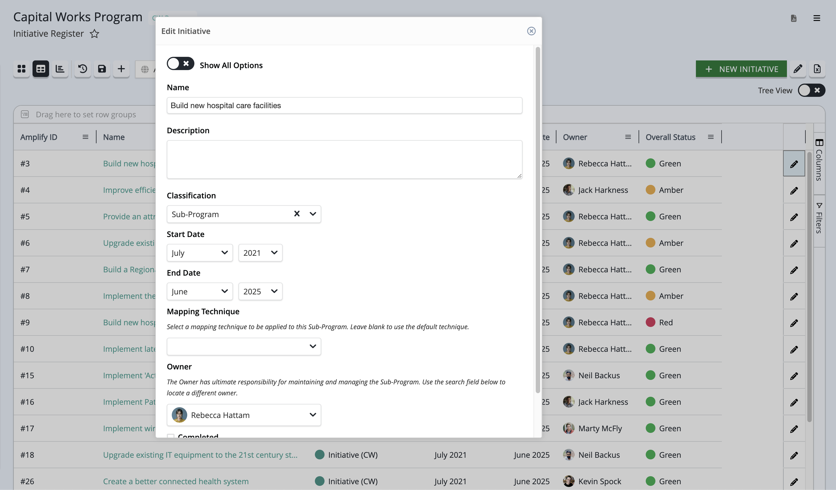836x490 pixels.
Task: Click the globe icon button
Action: coord(145,69)
